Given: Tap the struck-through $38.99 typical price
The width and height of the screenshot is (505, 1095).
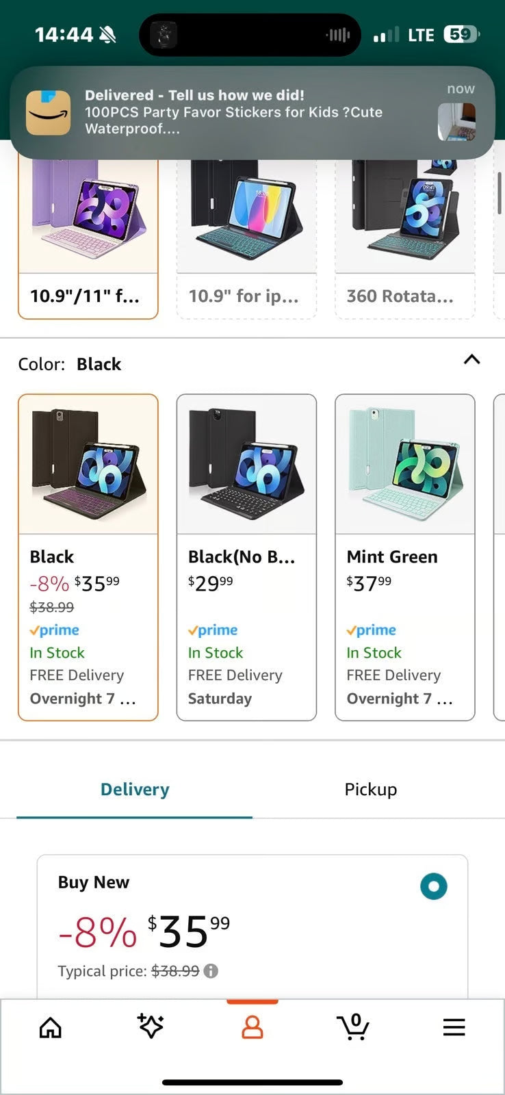Looking at the screenshot, I should (175, 970).
